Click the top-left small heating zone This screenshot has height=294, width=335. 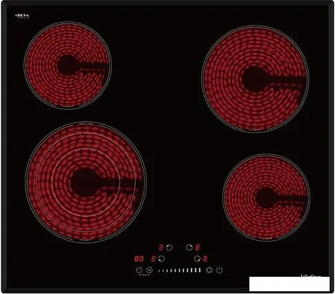(68, 66)
